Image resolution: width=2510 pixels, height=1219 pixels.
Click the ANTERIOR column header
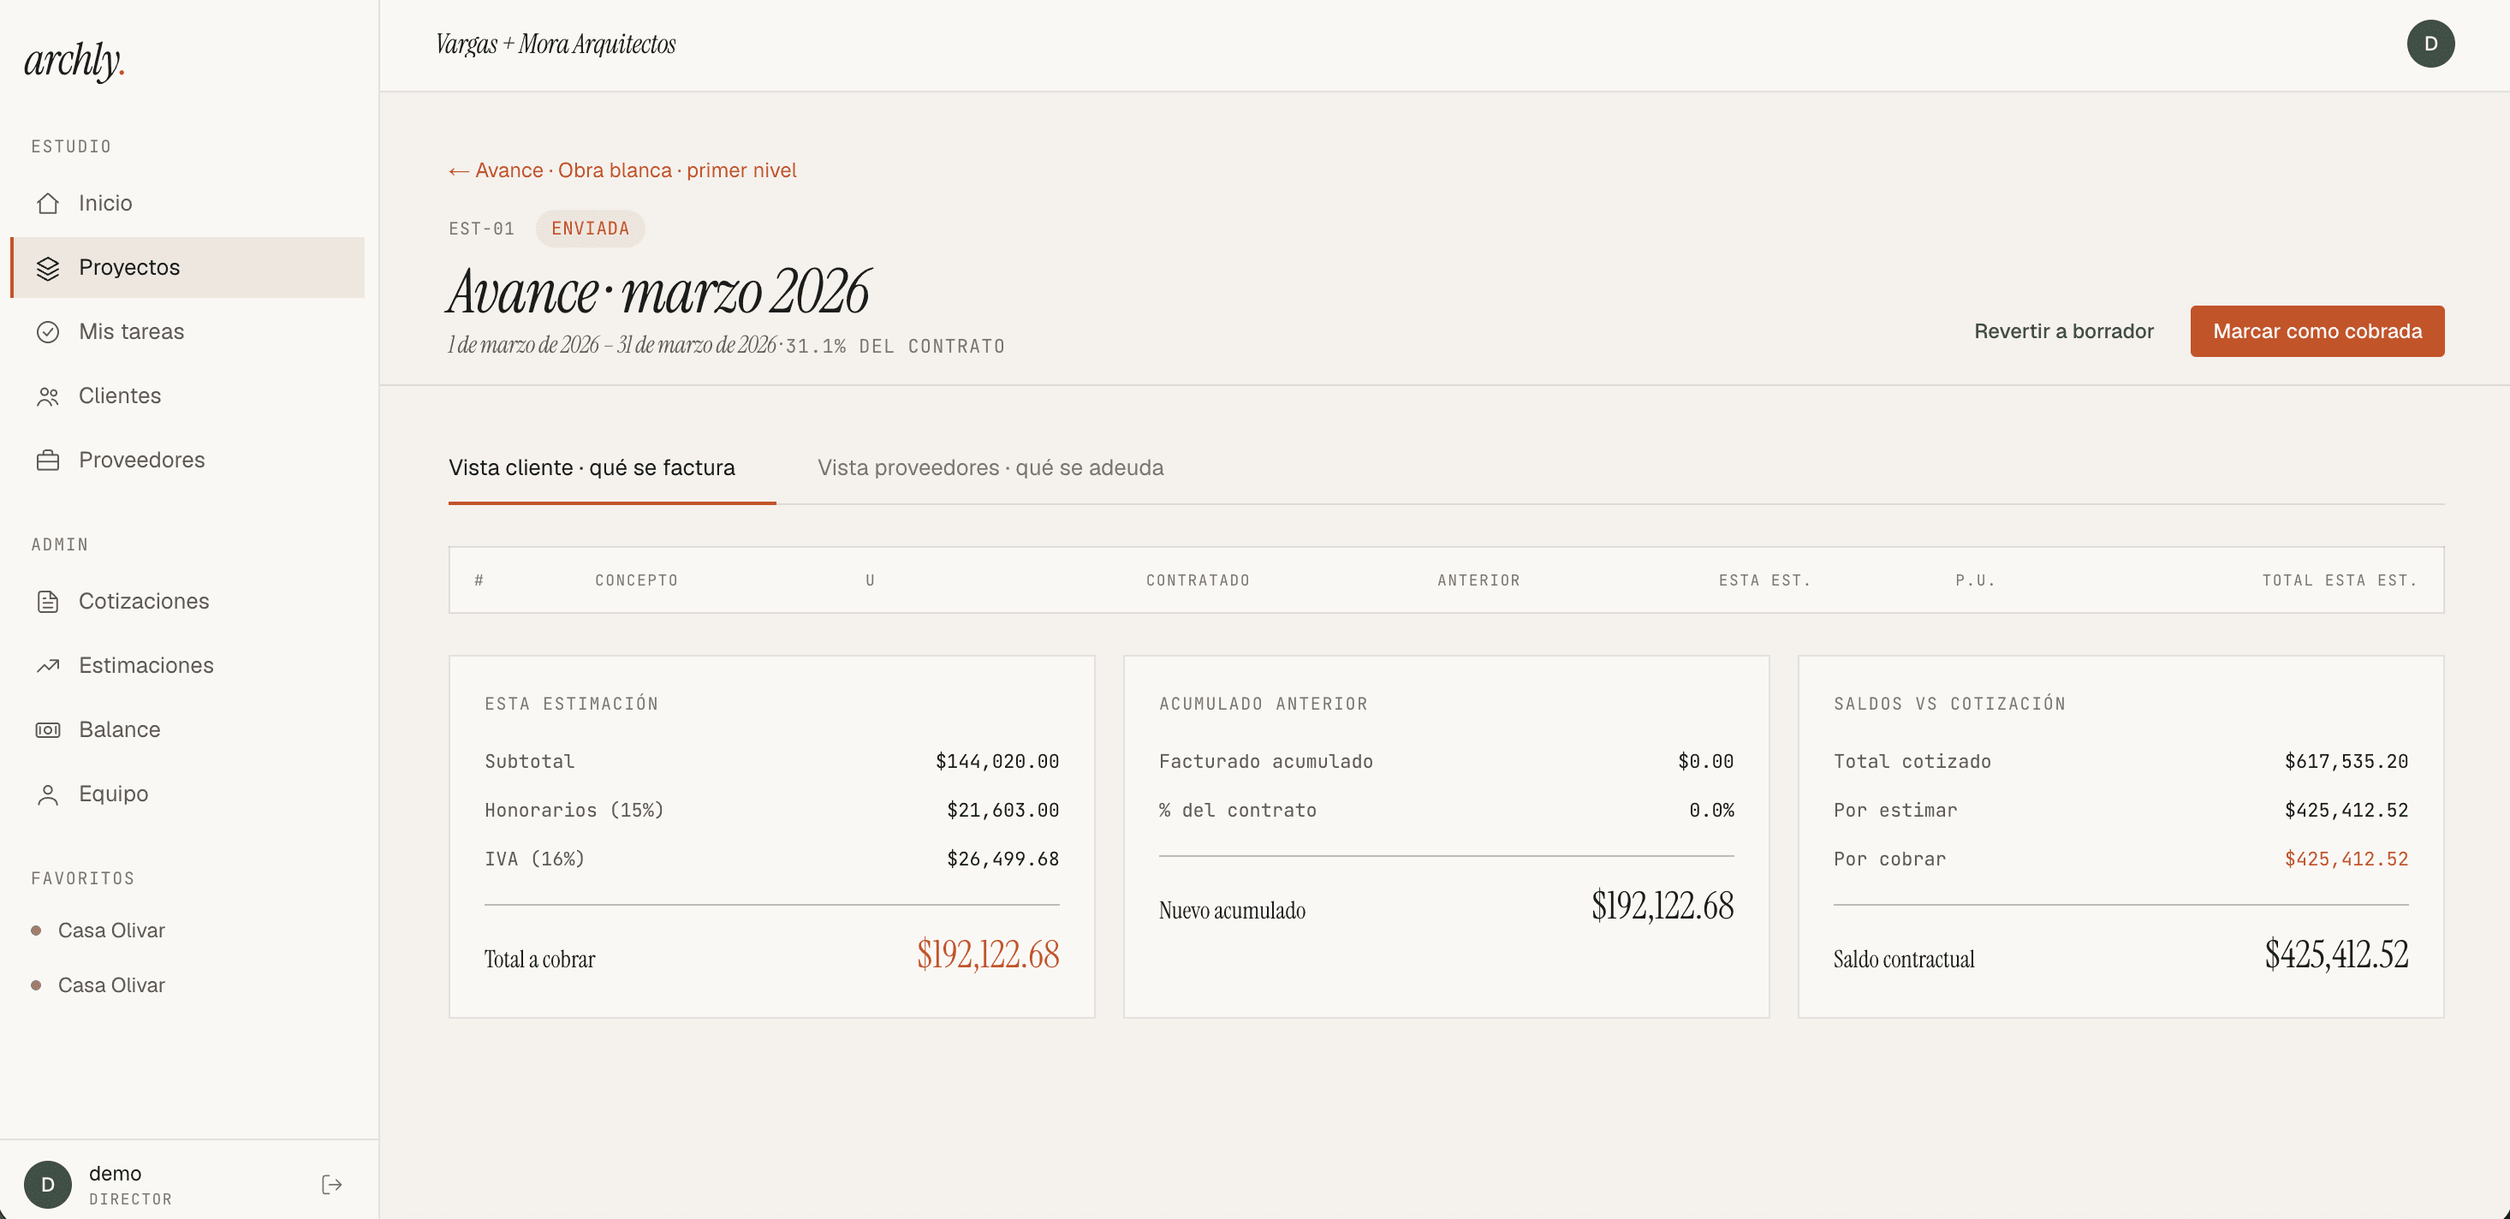click(x=1478, y=580)
